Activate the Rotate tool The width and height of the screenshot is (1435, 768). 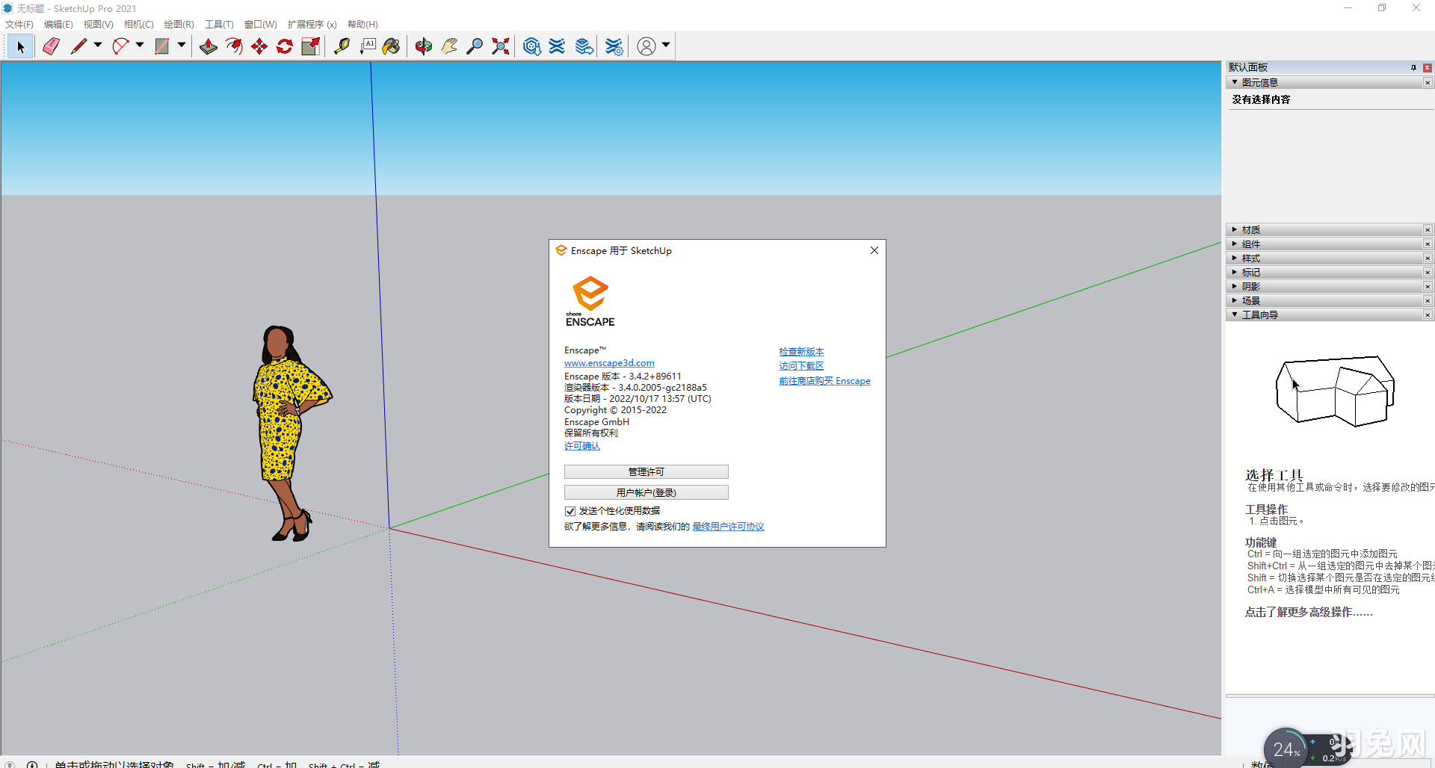[x=284, y=46]
